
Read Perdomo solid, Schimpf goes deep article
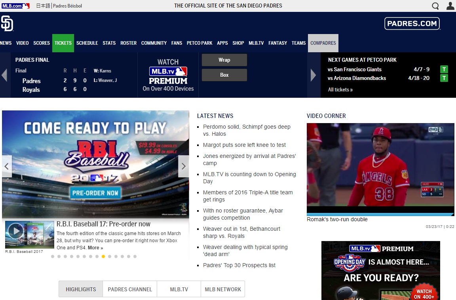click(247, 130)
